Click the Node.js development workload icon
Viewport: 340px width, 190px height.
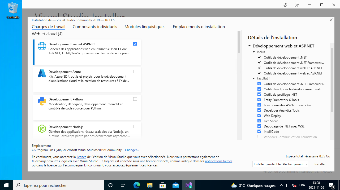pyautogui.click(x=42, y=129)
